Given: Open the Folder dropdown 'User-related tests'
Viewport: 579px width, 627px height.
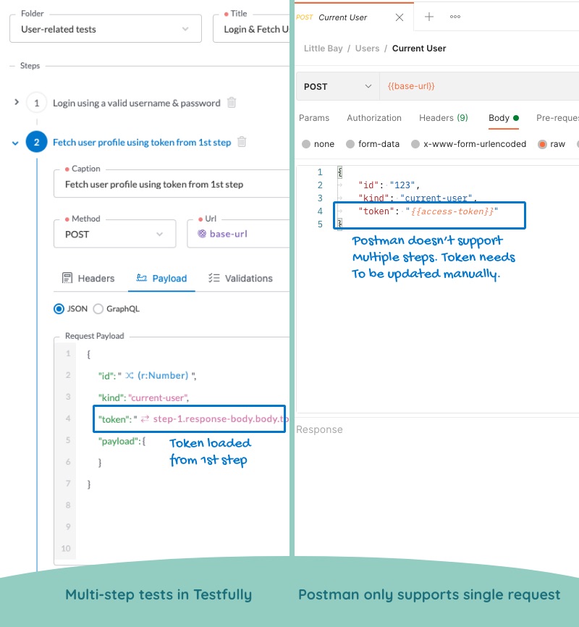Looking at the screenshot, I should 106,29.
